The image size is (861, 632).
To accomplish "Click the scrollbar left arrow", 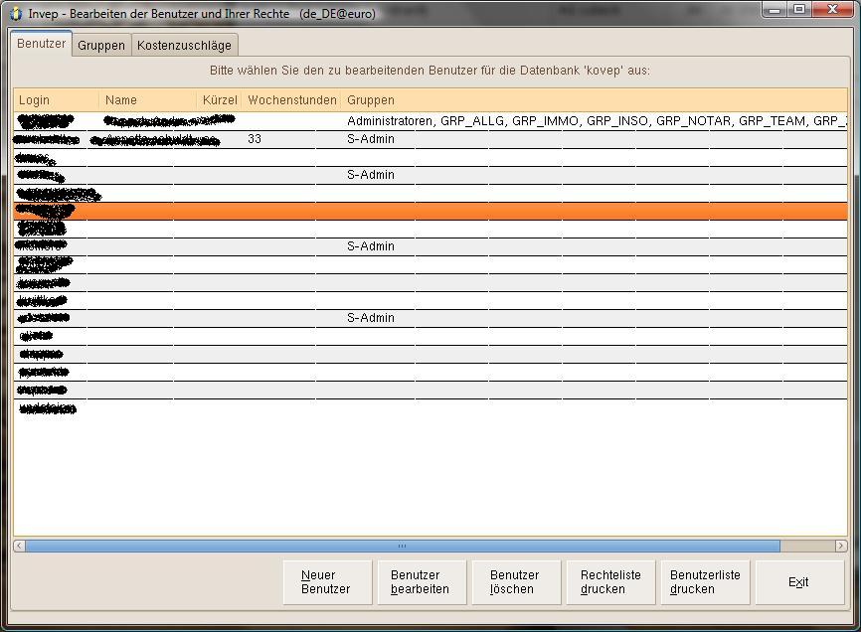I will 19,546.
